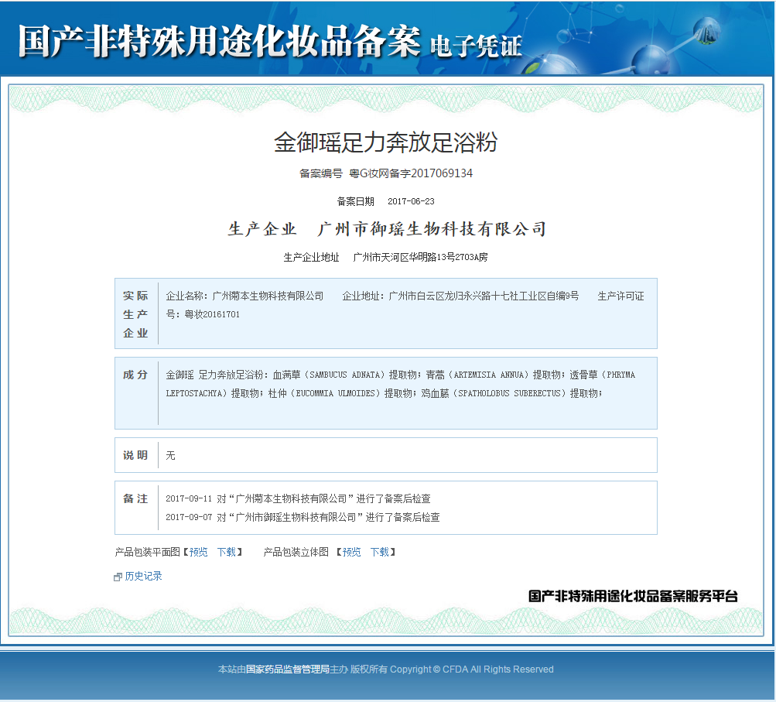Screen dimensions: 776x702
Task: Select the 实际生产企业 row label
Action: point(135,313)
